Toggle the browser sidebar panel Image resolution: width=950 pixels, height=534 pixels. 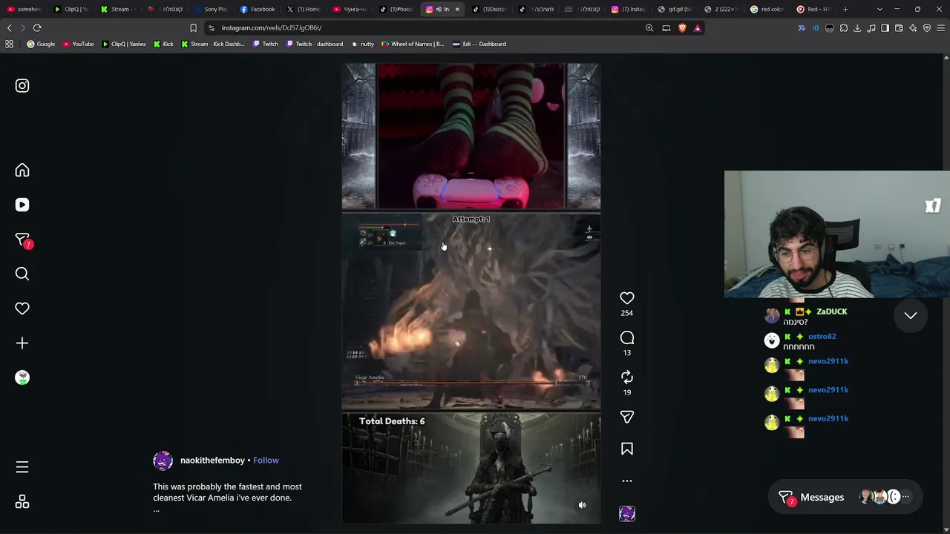[885, 28]
